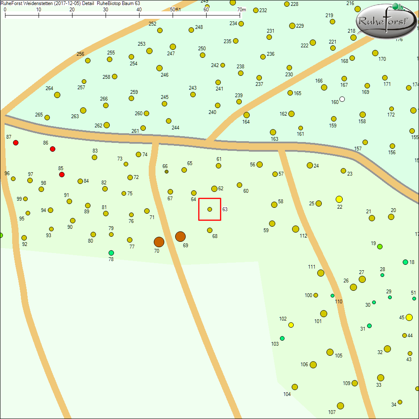This screenshot has width=419, height=419.
Task: Select the bright yellow tree 45 marker
Action: (x=409, y=317)
